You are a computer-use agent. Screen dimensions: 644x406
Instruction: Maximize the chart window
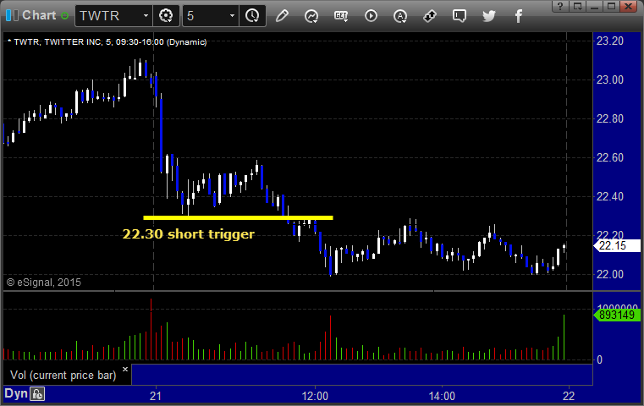[611, 6]
